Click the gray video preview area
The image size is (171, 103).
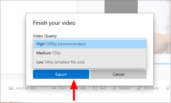[x=121, y=7]
